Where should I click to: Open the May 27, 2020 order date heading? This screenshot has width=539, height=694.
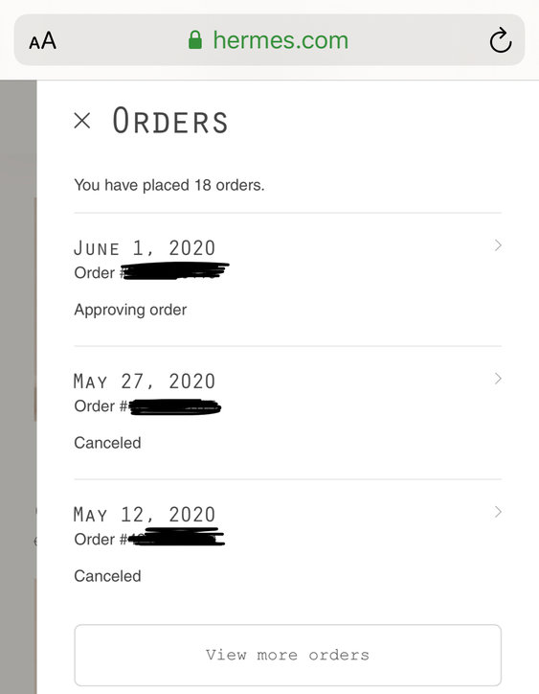(x=145, y=382)
